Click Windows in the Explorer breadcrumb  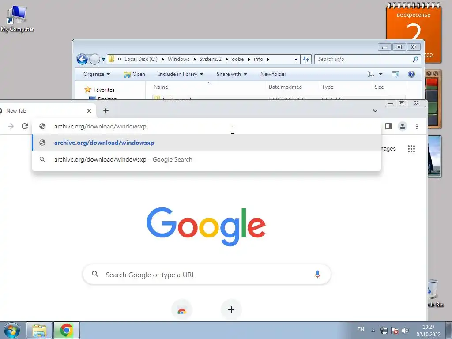click(178, 59)
